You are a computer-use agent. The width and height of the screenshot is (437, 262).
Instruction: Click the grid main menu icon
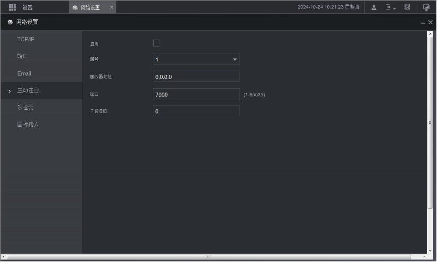click(12, 7)
